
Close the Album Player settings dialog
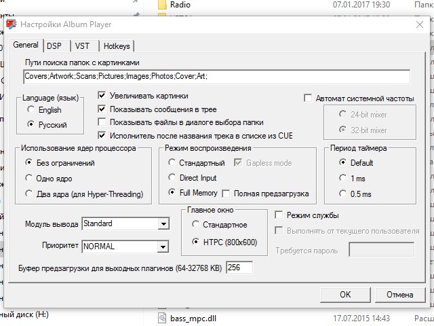pos(420,24)
